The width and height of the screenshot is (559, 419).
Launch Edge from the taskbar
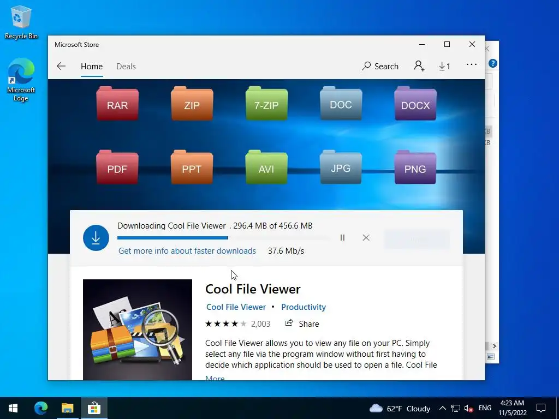[41, 408]
